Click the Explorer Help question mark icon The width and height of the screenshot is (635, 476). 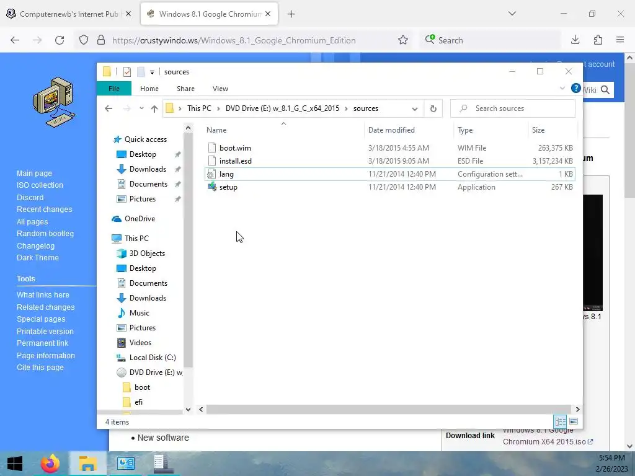(575, 88)
